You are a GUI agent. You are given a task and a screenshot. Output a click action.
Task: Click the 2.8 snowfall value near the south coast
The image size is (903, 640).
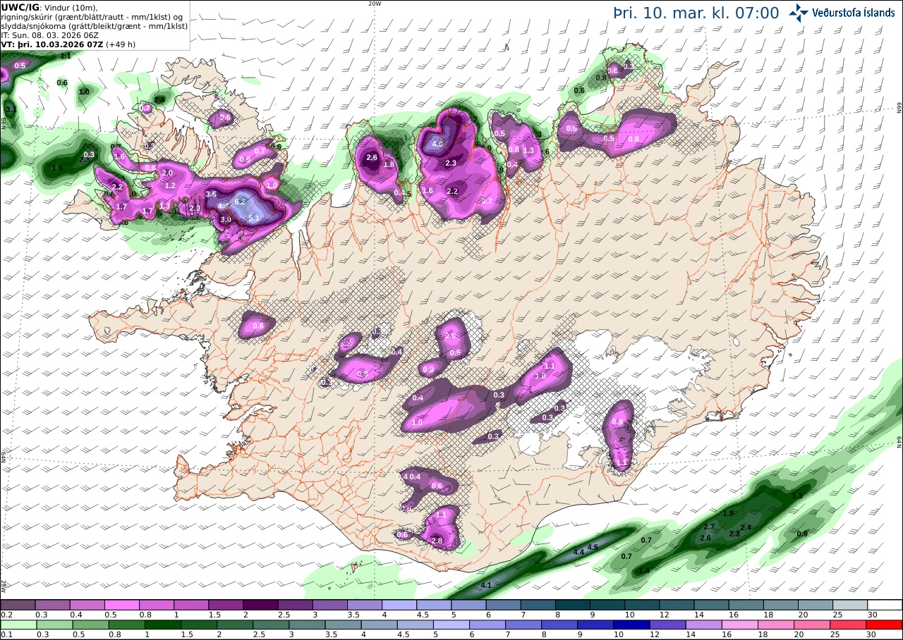tap(437, 541)
